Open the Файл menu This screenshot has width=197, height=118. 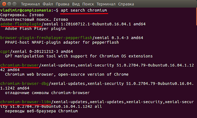click(48, 4)
